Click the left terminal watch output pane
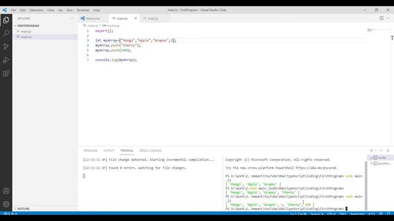The height and width of the screenshot is (221, 394). [151, 183]
